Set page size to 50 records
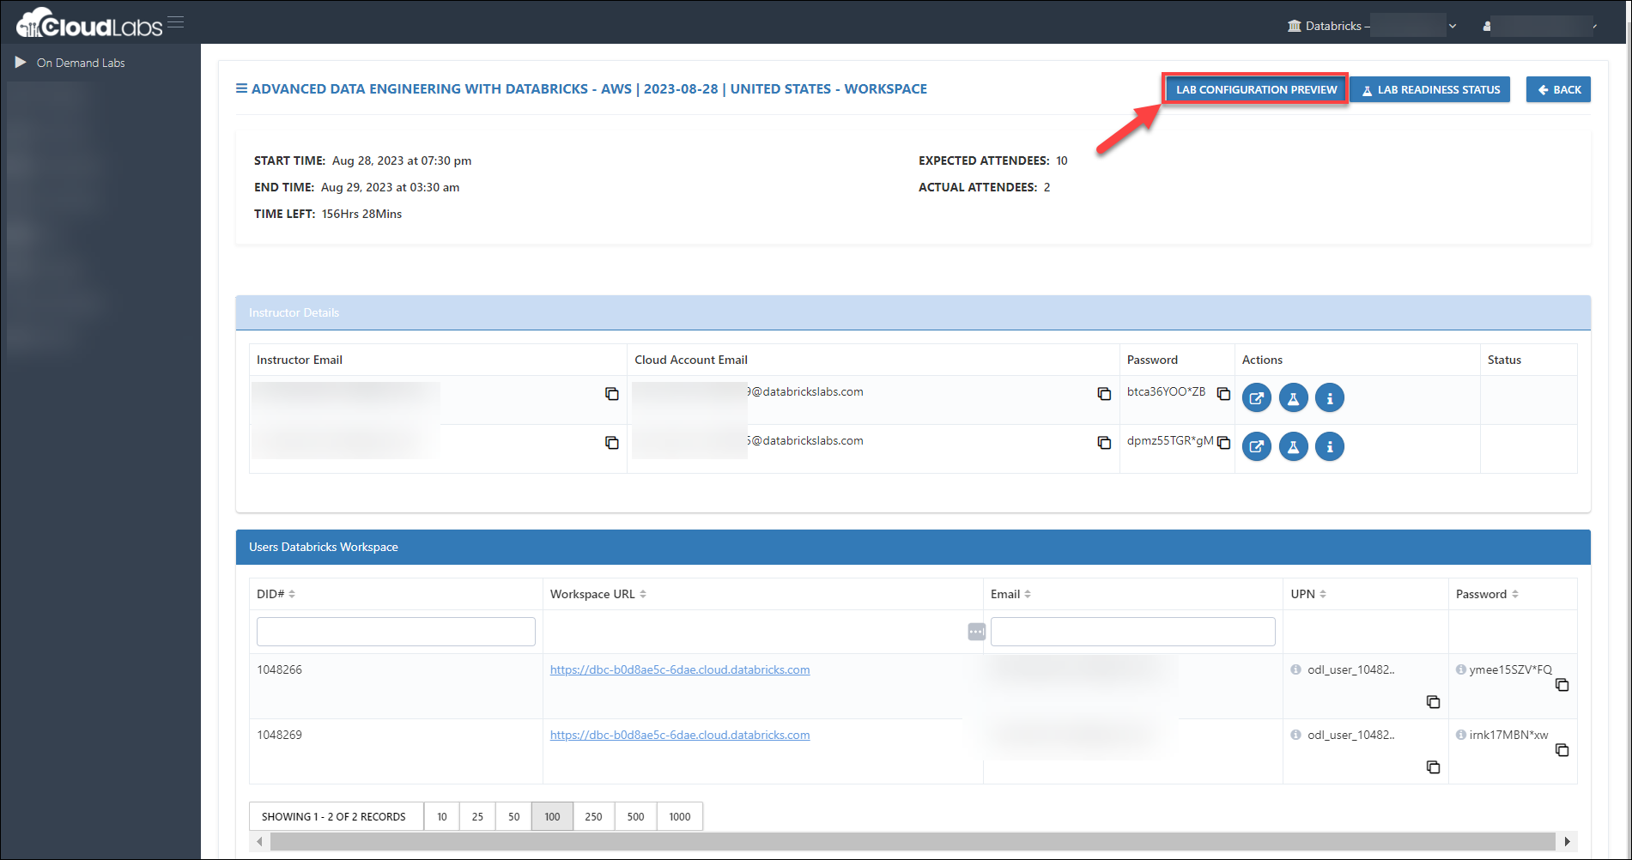 [x=513, y=816]
